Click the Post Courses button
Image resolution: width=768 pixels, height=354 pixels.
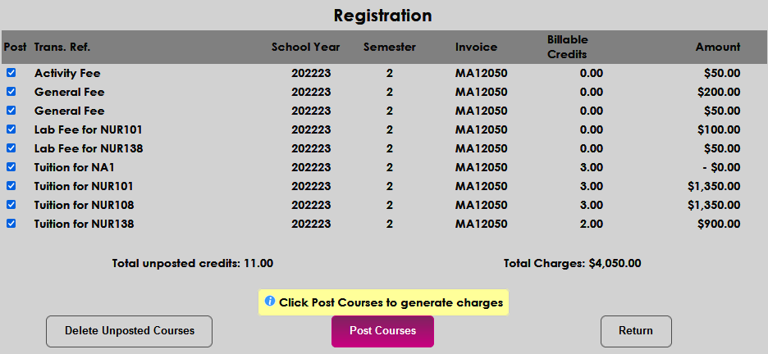382,331
